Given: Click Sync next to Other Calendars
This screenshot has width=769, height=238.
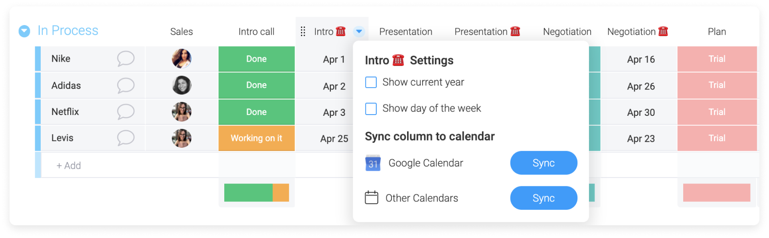Looking at the screenshot, I should pos(543,198).
